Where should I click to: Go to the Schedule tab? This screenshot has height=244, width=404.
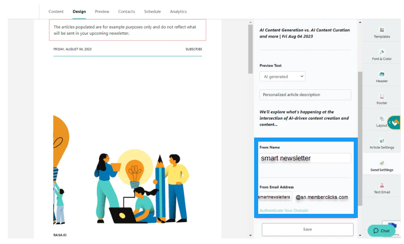152,11
